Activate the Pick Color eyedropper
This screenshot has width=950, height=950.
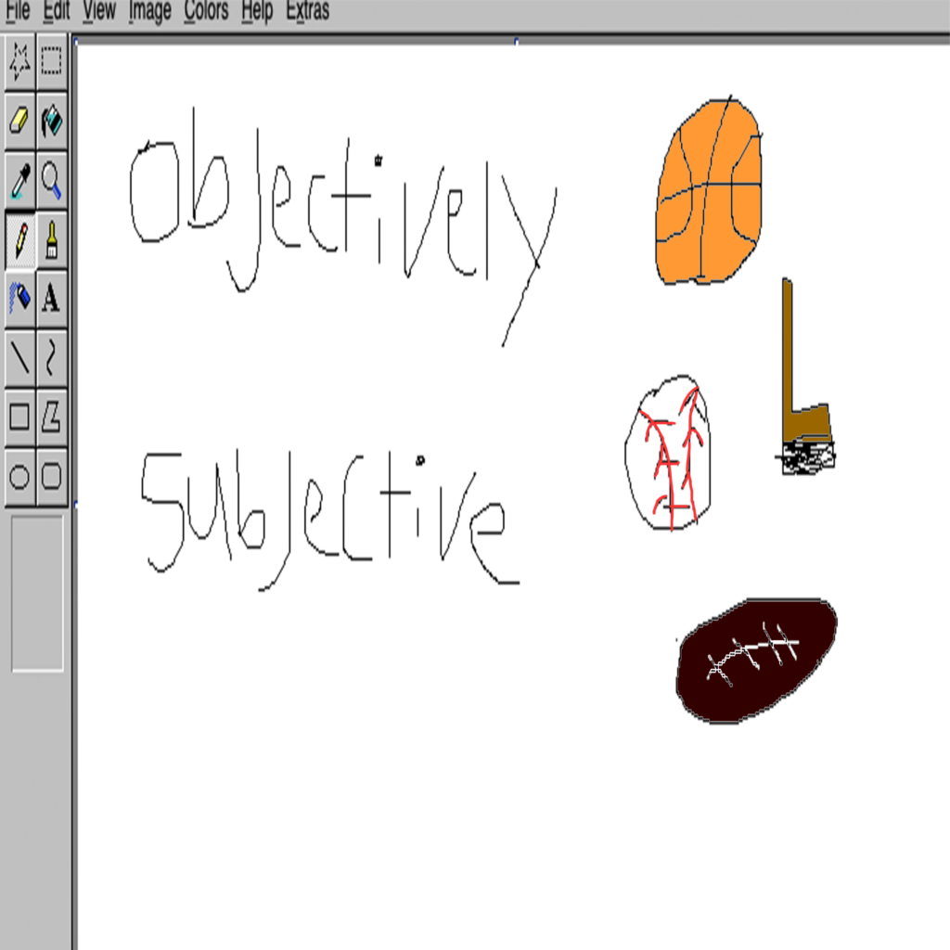coord(20,181)
